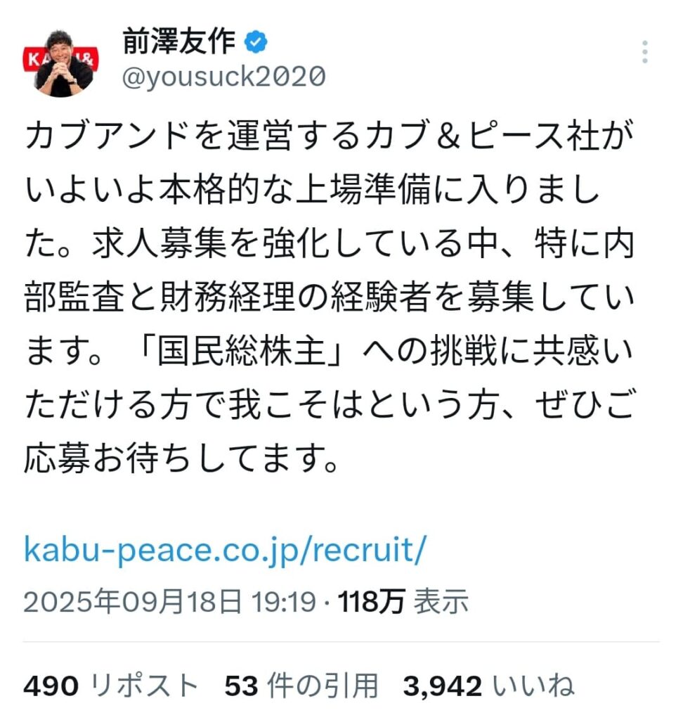Image resolution: width=683 pixels, height=720 pixels.
Task: Click the リポスト label
Action: 143,686
